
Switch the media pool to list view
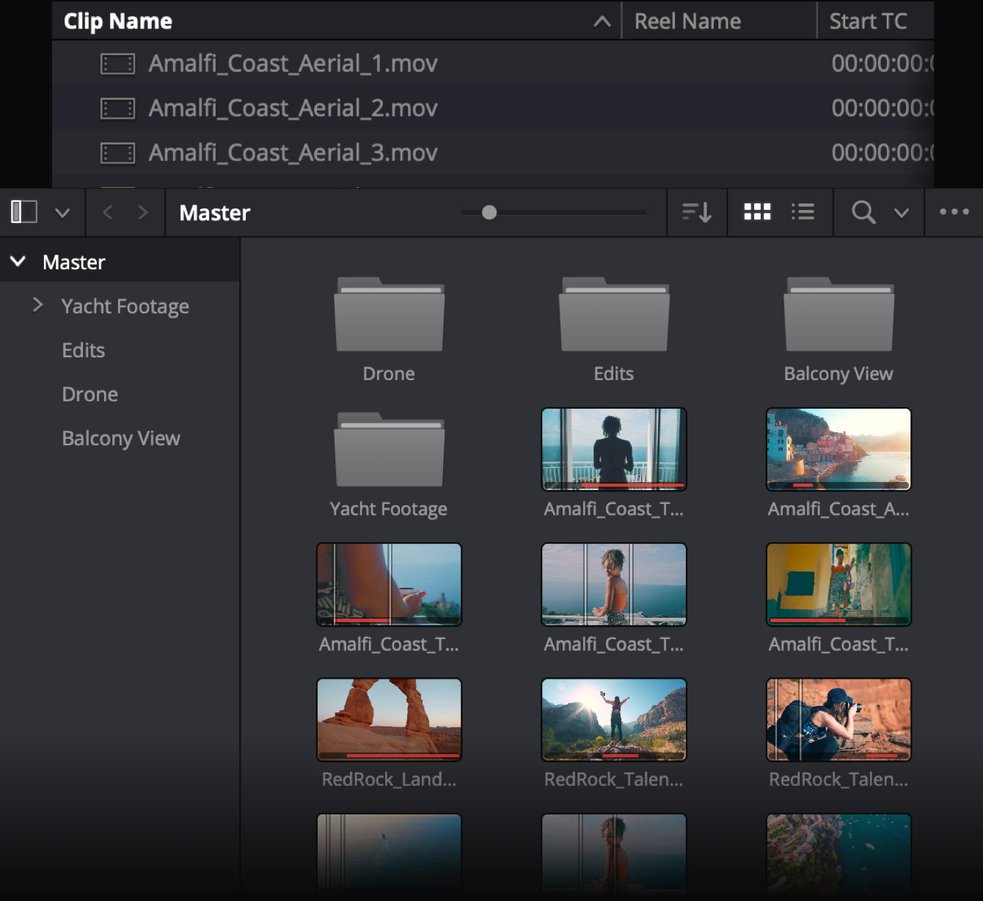pyautogui.click(x=803, y=212)
